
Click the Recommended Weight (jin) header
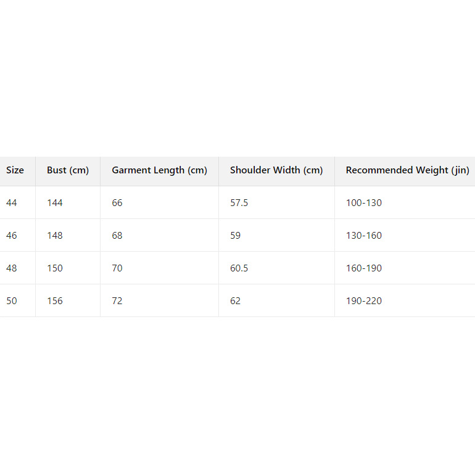[407, 170]
